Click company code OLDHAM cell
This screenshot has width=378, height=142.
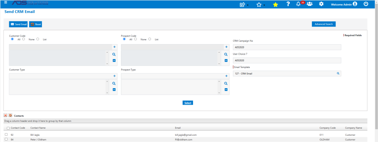(324, 139)
